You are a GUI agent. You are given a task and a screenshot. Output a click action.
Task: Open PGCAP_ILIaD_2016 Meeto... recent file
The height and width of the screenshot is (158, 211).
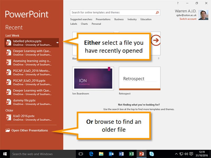click(32, 72)
